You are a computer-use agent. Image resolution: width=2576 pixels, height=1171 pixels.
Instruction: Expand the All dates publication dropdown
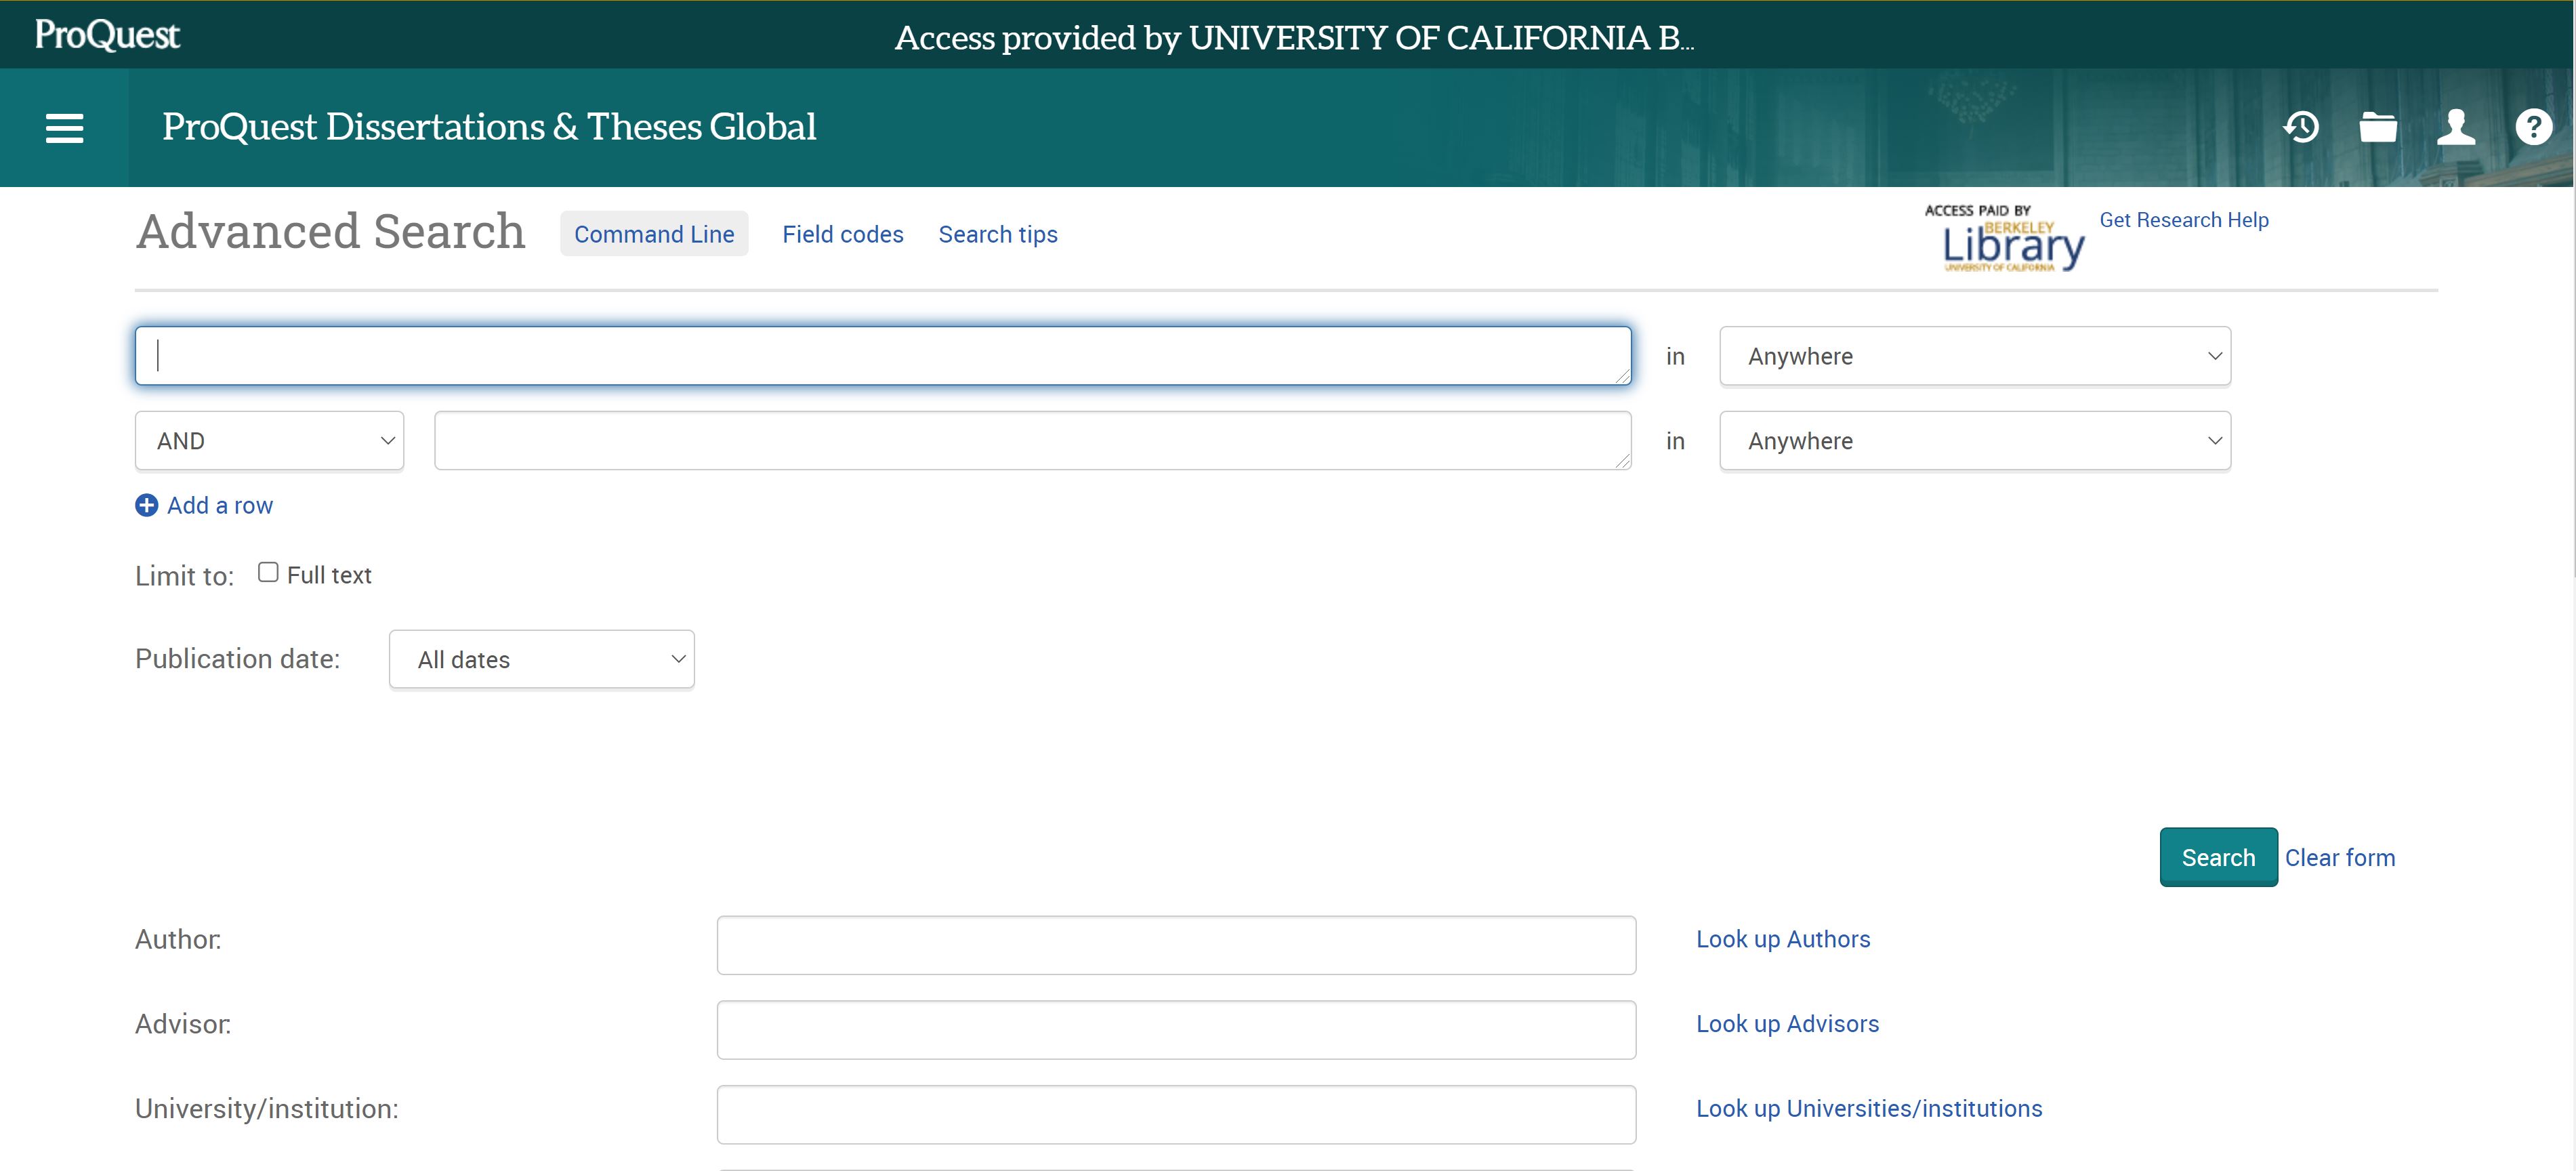(x=541, y=659)
